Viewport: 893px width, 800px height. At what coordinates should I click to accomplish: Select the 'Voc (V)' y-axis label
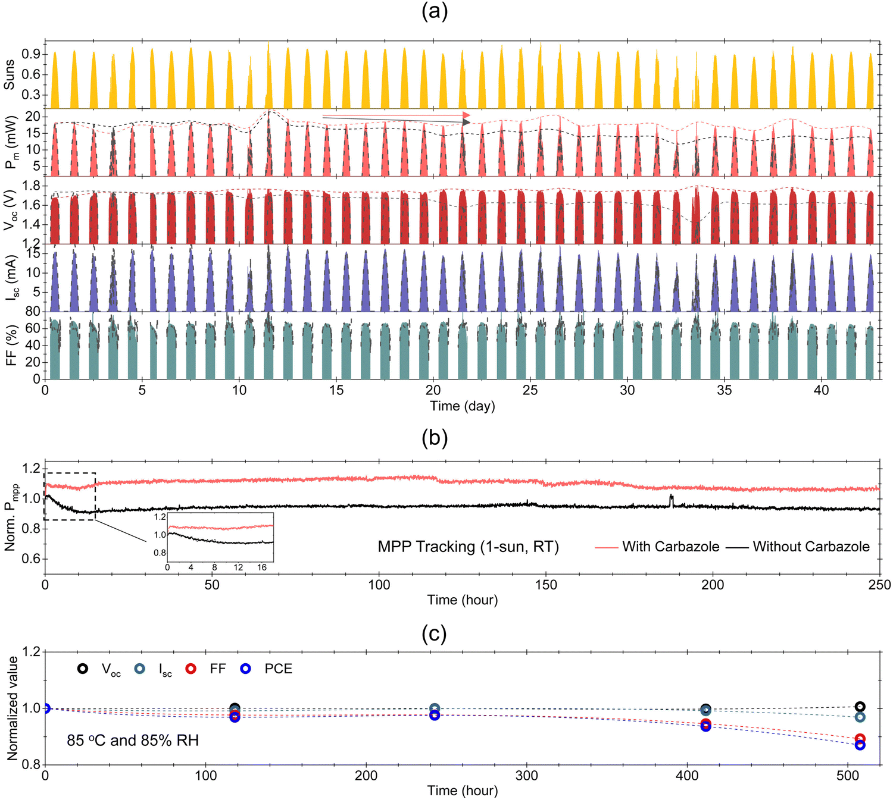pos(11,210)
